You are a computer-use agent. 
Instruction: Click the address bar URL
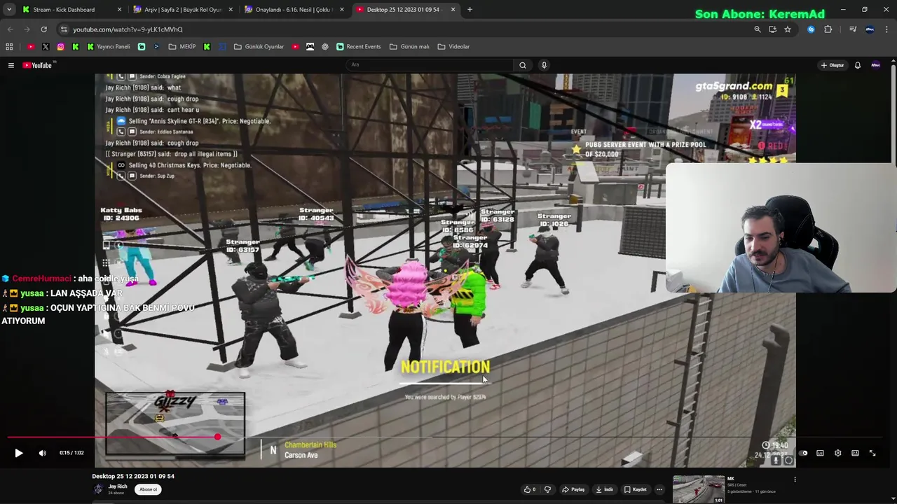point(128,29)
